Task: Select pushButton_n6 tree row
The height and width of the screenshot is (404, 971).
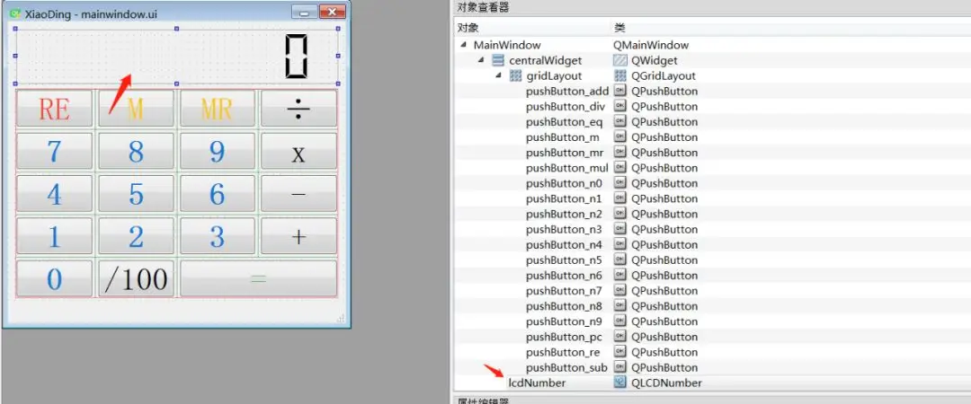Action: point(564,276)
